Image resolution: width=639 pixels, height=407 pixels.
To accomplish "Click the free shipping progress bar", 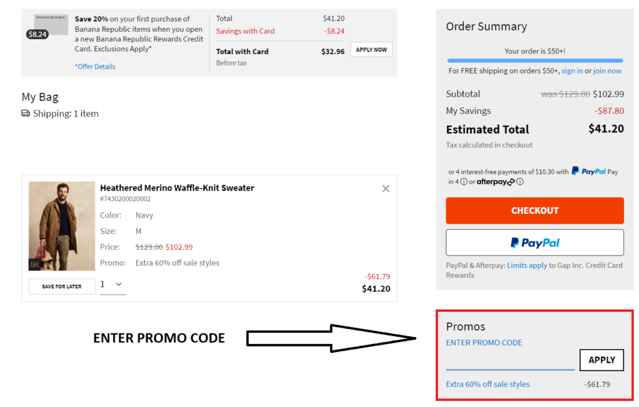I will point(535,59).
